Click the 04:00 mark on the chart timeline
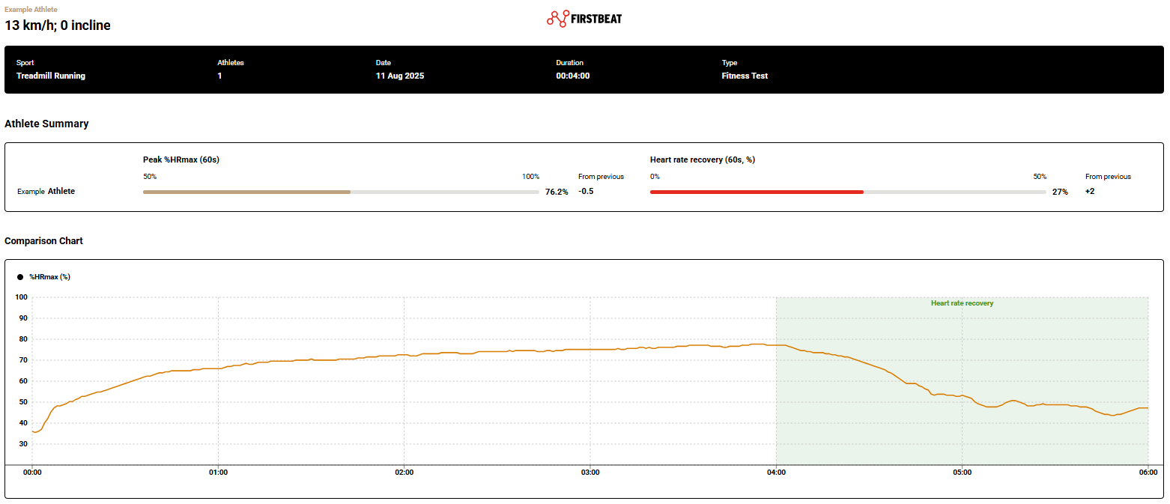This screenshot has height=504, width=1170. 777,472
